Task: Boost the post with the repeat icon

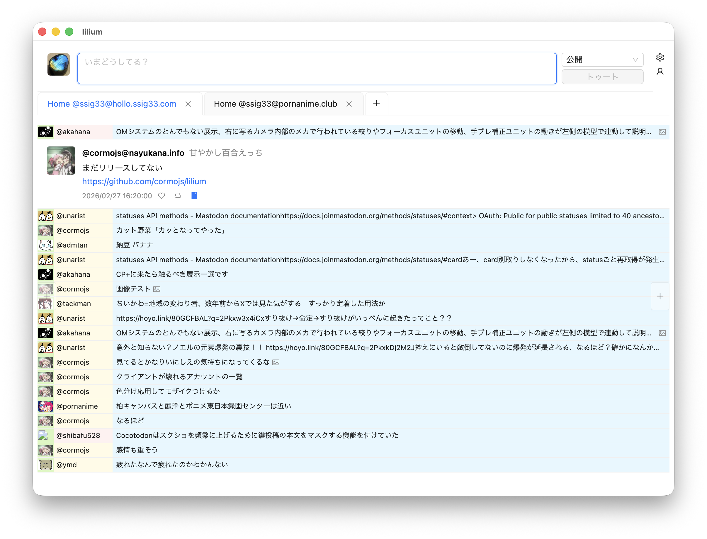Action: pos(178,196)
